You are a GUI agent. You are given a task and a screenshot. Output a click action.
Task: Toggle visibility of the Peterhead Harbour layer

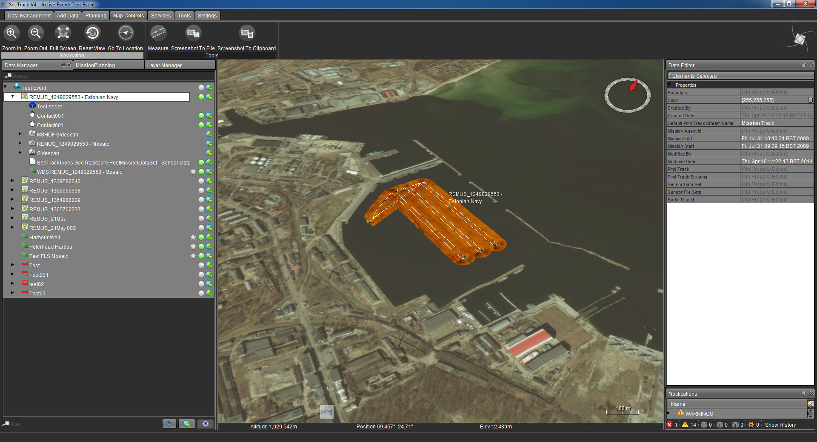pyautogui.click(x=201, y=246)
